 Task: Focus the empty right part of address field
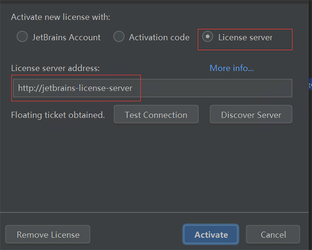216,88
